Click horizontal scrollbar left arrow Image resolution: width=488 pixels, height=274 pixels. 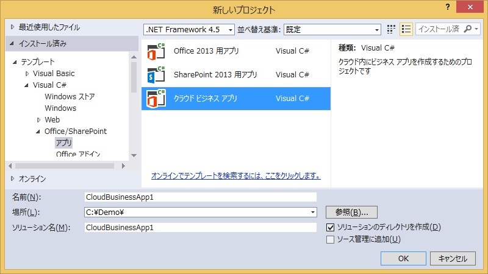(x=10, y=166)
